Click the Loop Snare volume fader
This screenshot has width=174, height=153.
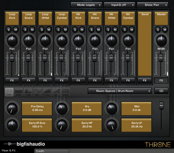(28, 58)
